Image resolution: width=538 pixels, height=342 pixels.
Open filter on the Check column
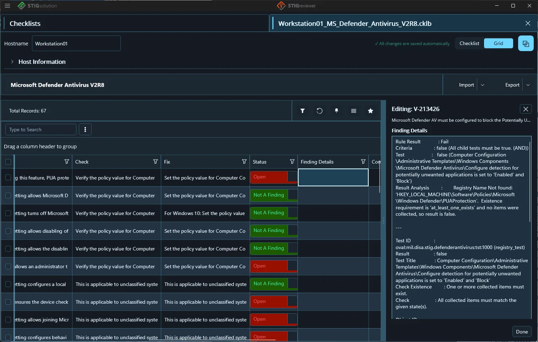coord(155,162)
